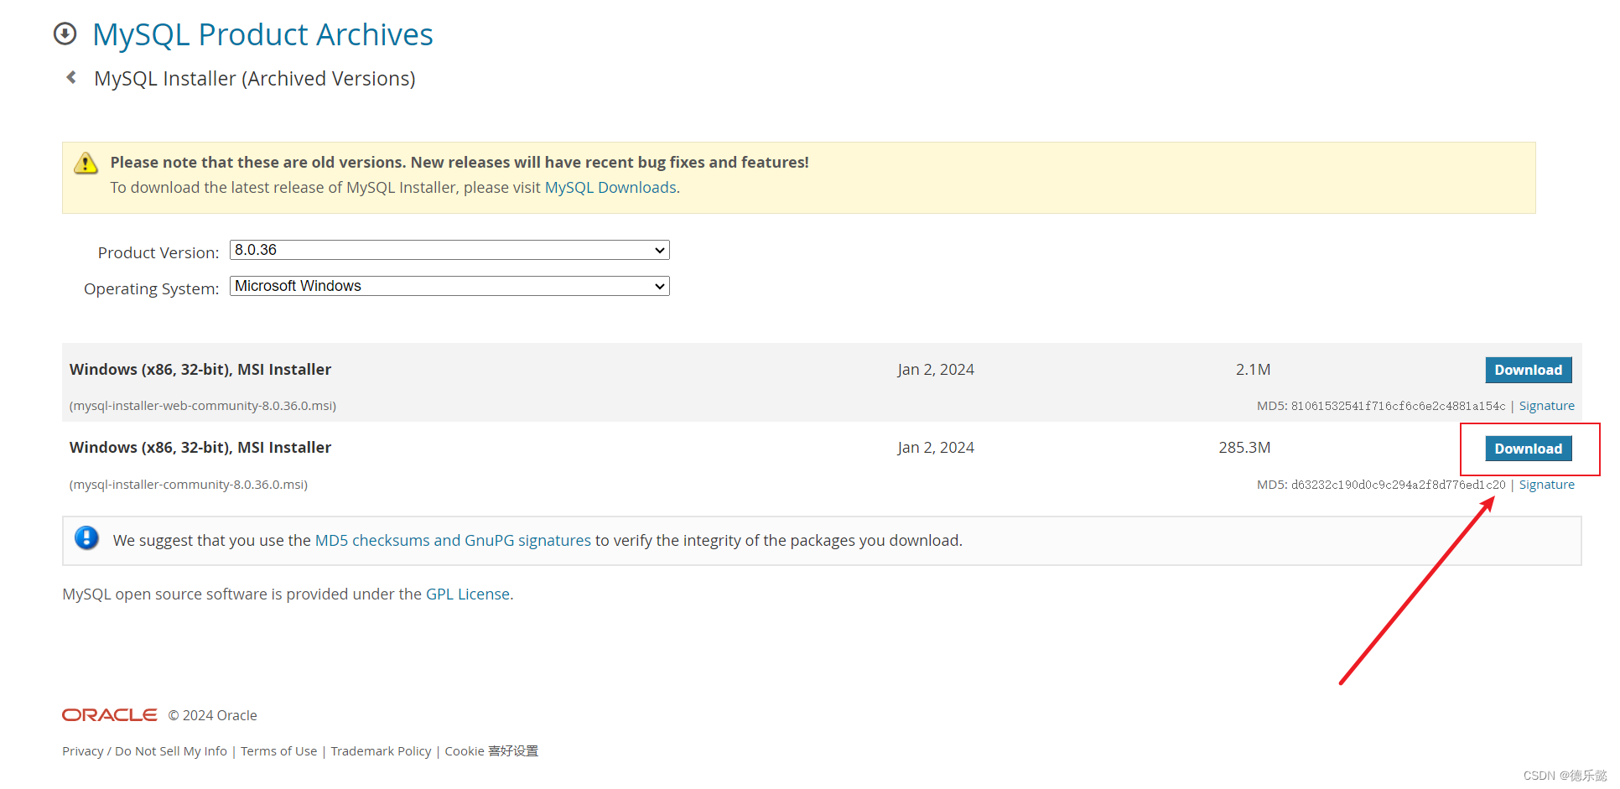Viewport: 1620px width, 789px height.
Task: Click the MD5 value ending ed1c20
Action: (1398, 485)
